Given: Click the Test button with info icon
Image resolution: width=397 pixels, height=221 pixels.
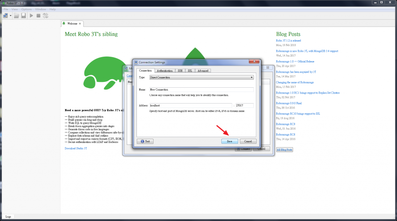Looking at the screenshot, I should pos(145,141).
